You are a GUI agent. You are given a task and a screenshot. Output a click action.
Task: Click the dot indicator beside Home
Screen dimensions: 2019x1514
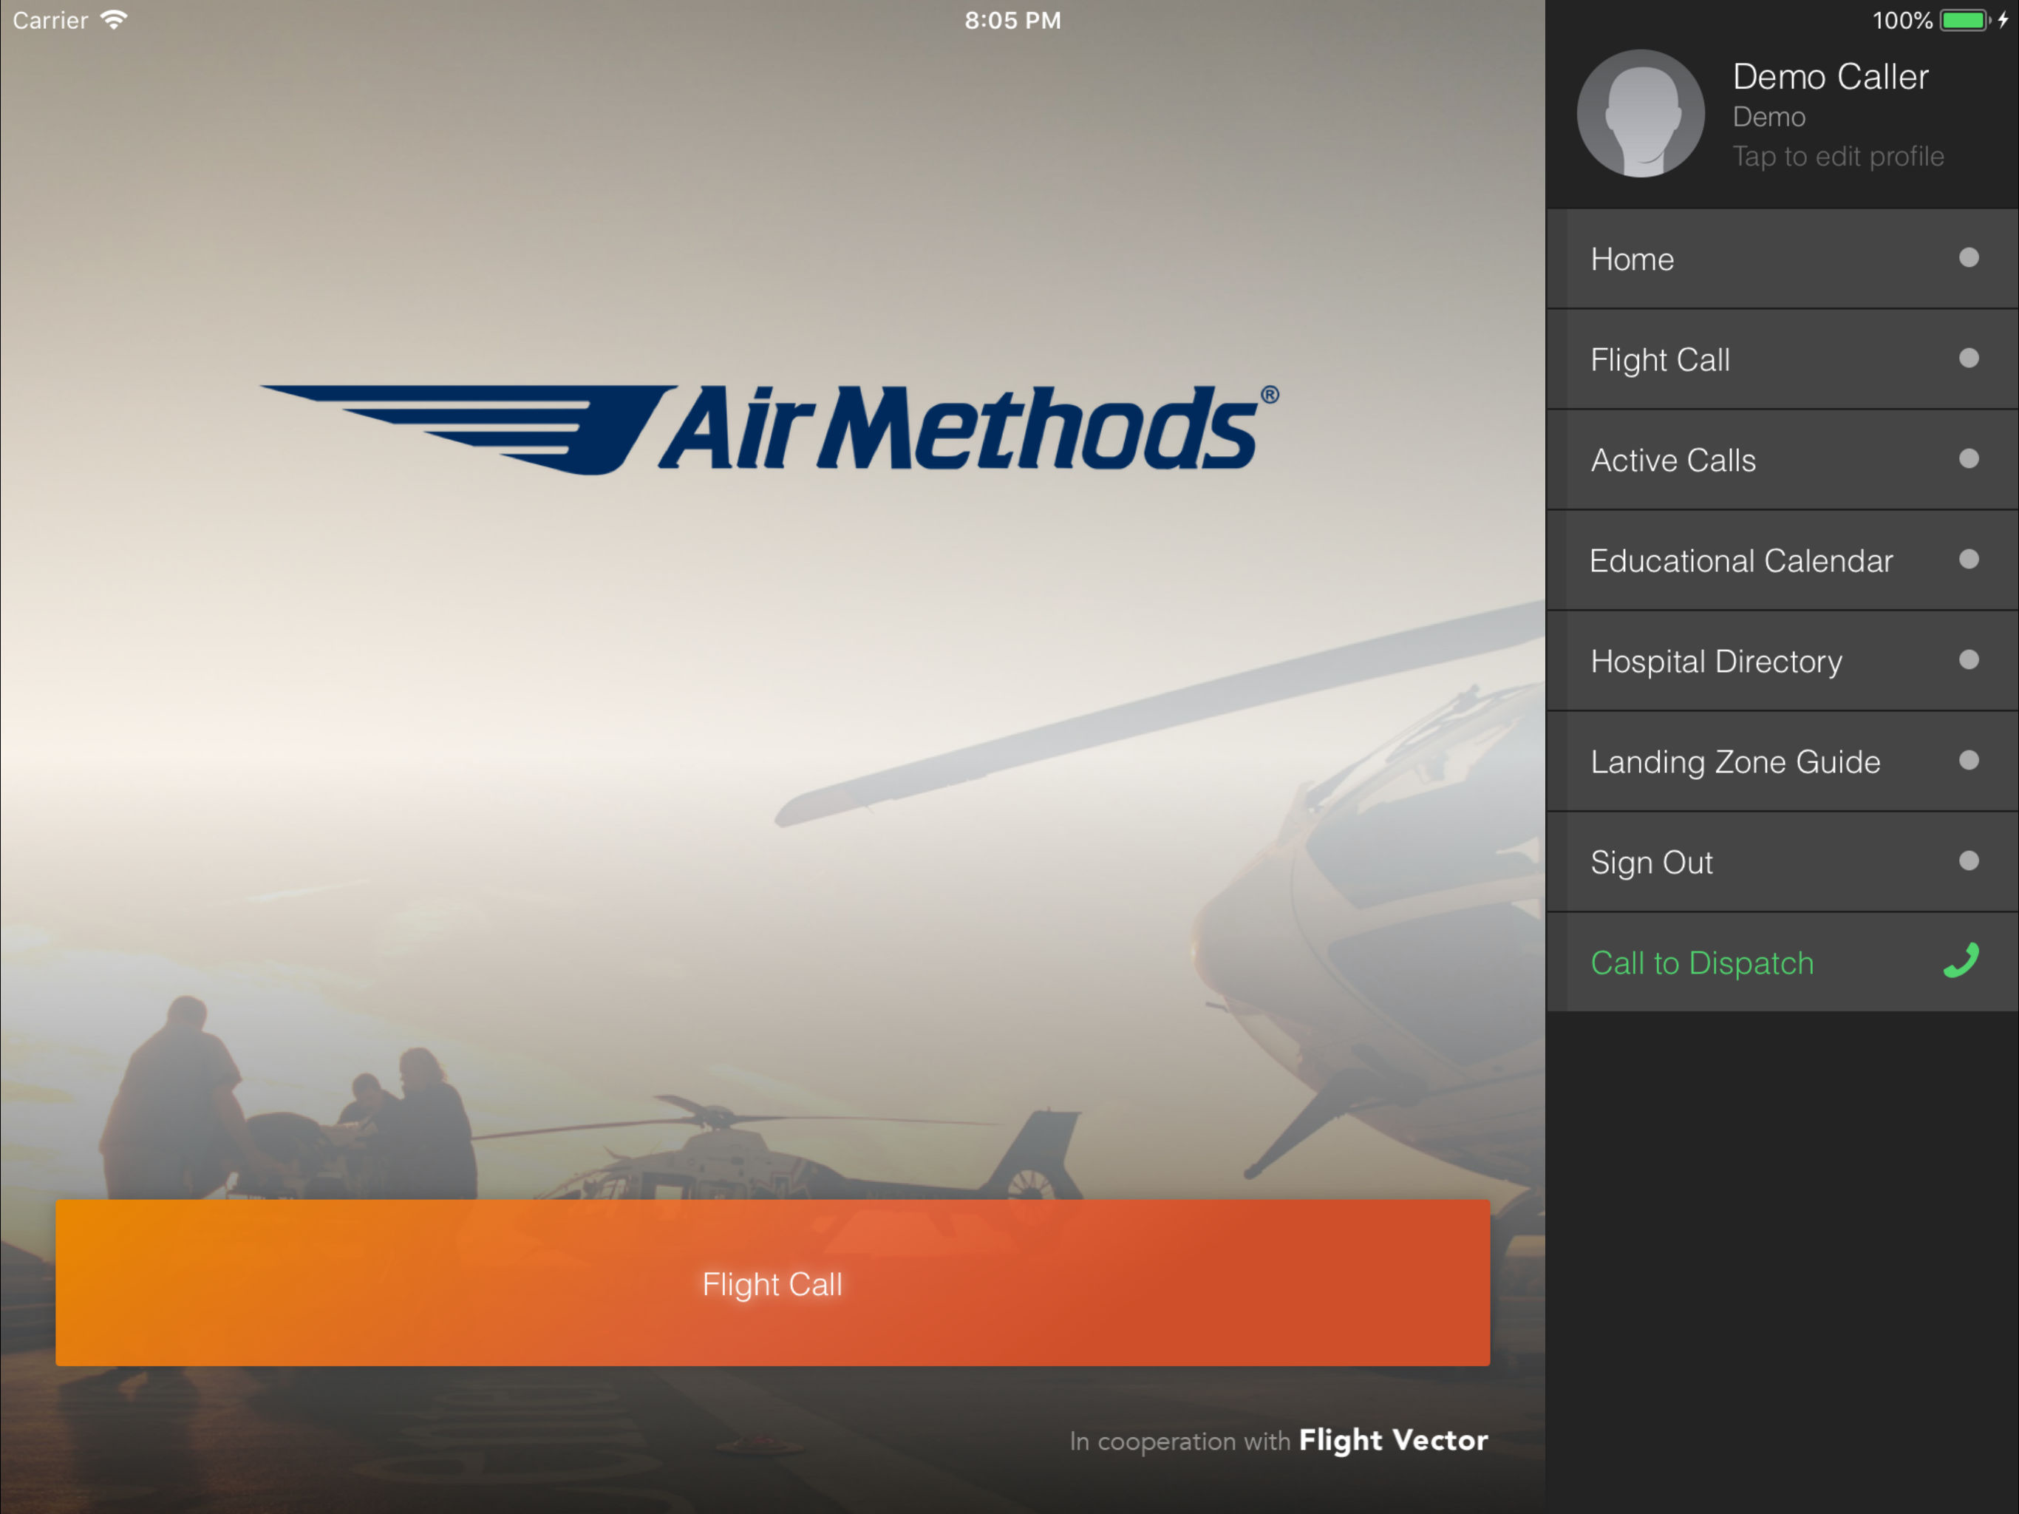coord(1969,257)
